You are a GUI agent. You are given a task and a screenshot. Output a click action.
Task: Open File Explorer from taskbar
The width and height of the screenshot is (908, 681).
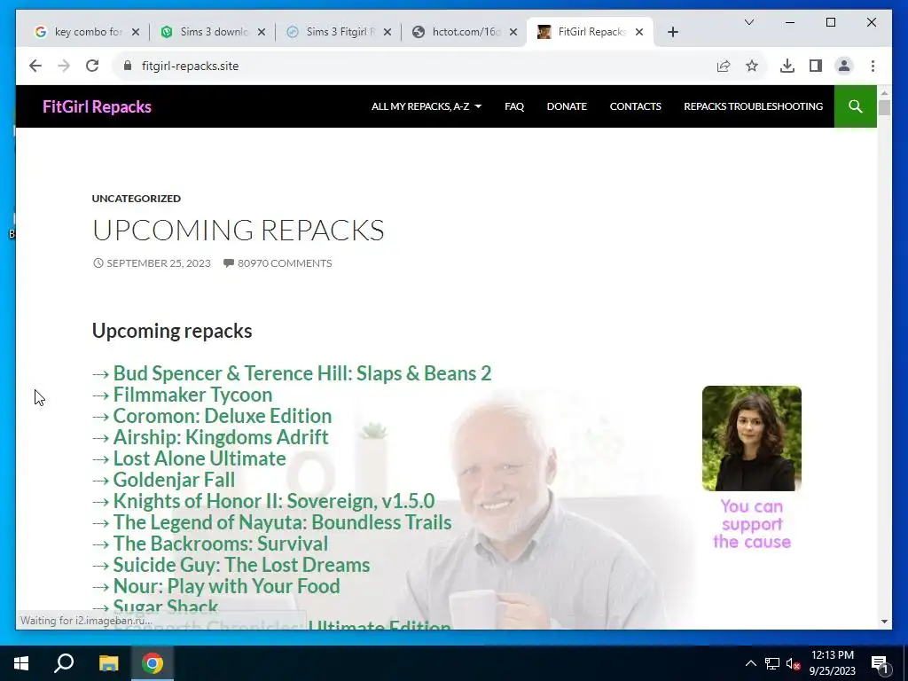pos(108,663)
